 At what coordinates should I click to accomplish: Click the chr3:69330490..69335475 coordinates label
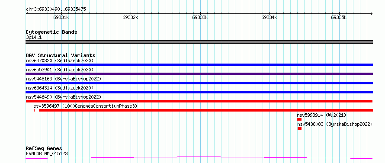[x=56, y=10]
